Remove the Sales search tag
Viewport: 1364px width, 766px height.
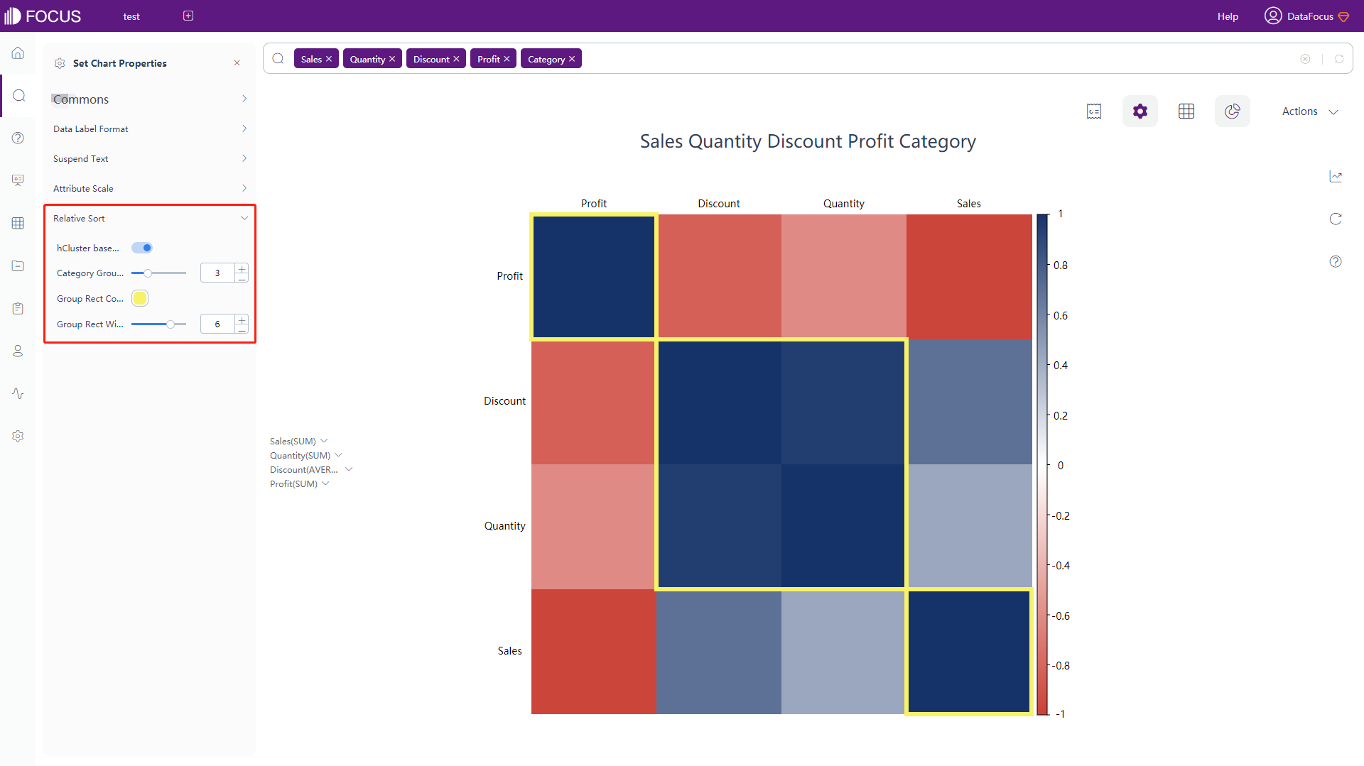coord(329,59)
